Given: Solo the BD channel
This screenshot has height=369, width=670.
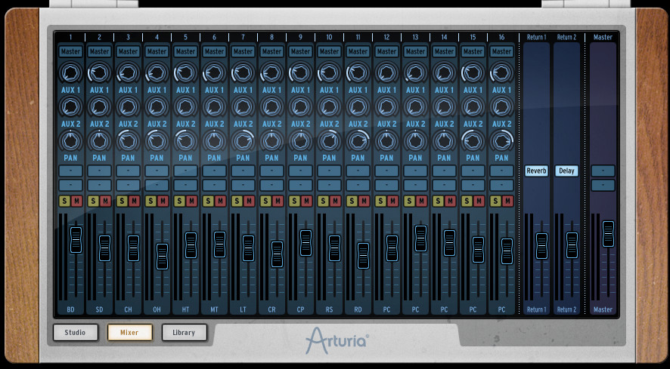Looking at the screenshot, I should tap(64, 201).
